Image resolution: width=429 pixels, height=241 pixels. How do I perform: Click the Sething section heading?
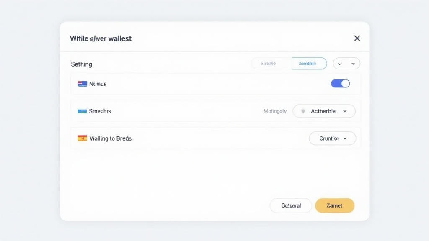(81, 64)
